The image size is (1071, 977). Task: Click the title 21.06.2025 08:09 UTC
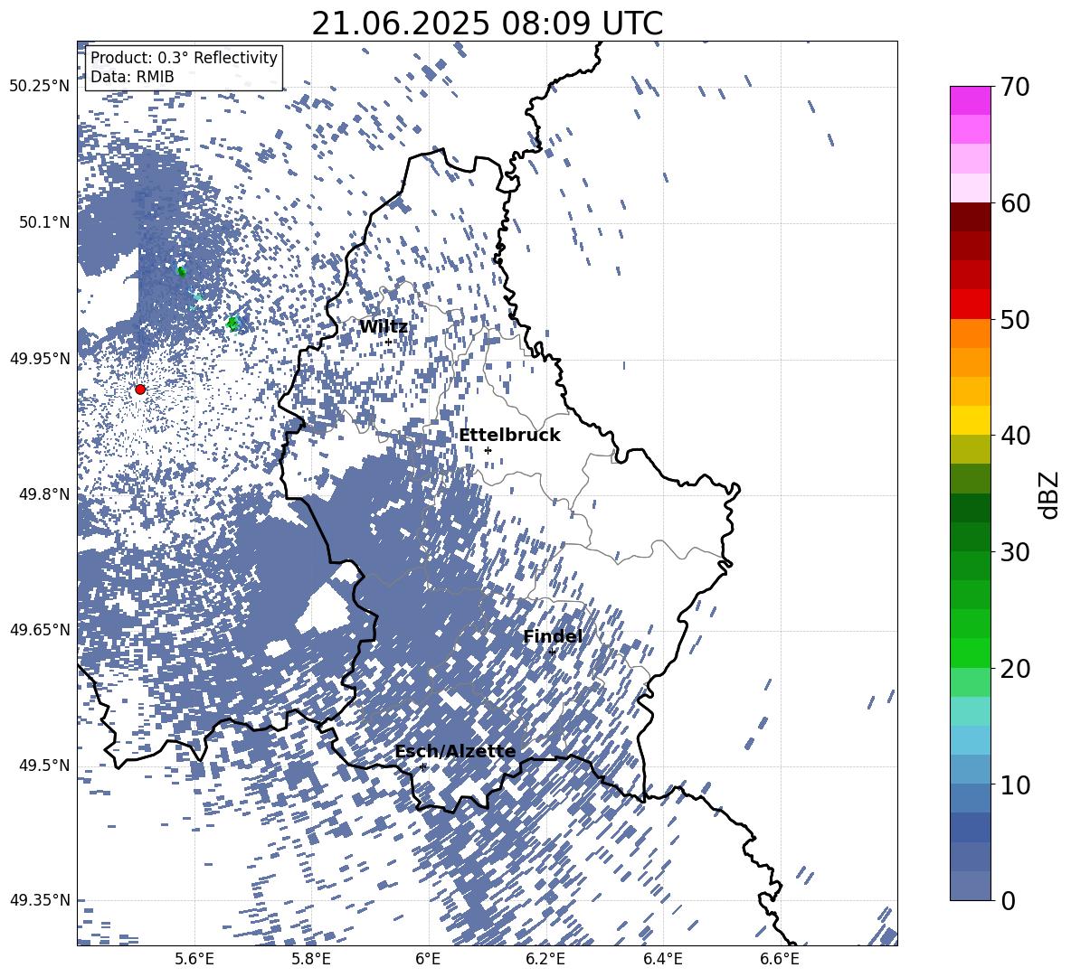tap(487, 23)
